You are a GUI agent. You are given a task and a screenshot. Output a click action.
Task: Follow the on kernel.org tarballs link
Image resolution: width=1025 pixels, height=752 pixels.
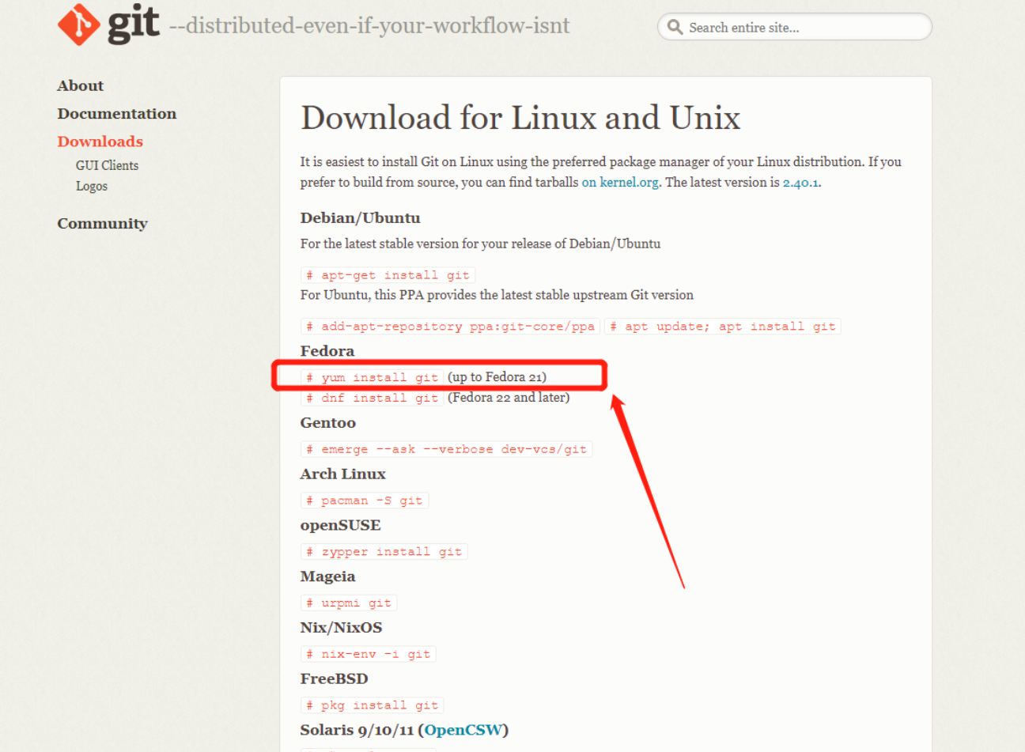click(620, 182)
